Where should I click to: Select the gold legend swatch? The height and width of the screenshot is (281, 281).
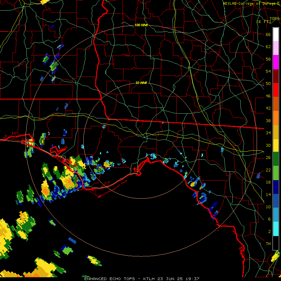[276, 132]
